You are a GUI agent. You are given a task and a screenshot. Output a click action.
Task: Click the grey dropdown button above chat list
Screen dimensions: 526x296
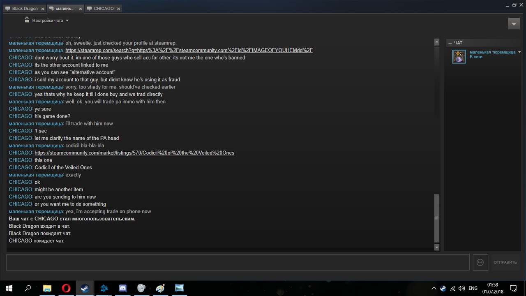tap(514, 23)
